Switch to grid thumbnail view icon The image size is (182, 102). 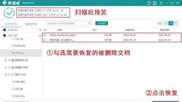(x=166, y=23)
